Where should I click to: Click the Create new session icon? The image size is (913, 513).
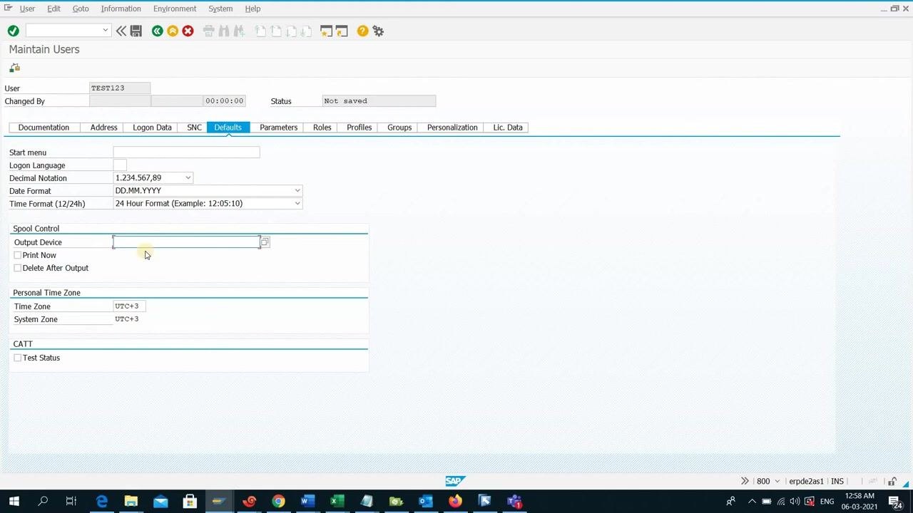click(x=326, y=31)
